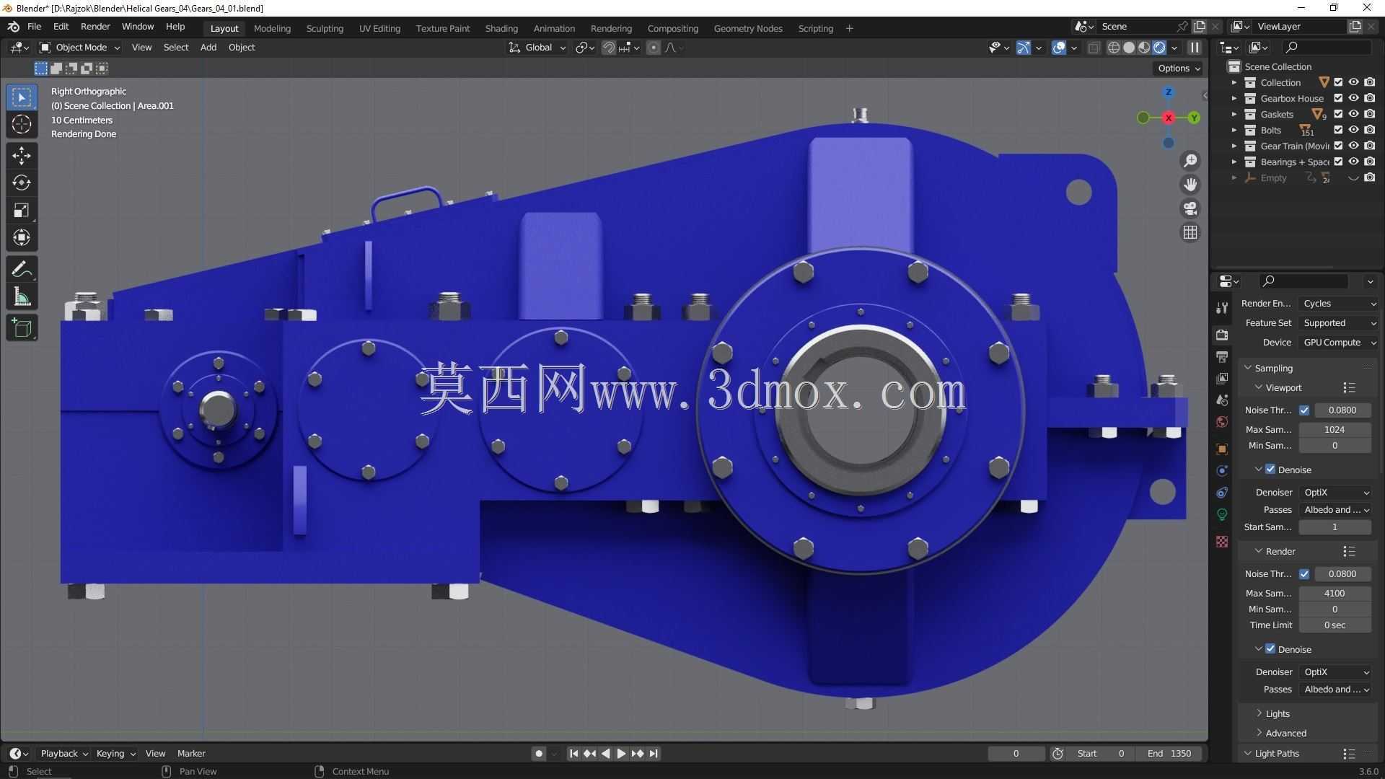This screenshot has width=1385, height=779.
Task: Switch to wireframe viewport shading
Action: [1114, 48]
